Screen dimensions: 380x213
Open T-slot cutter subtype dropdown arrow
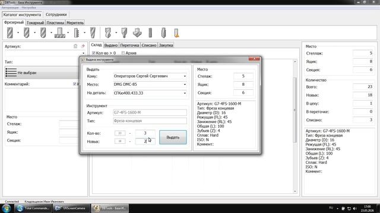[x=68, y=33]
